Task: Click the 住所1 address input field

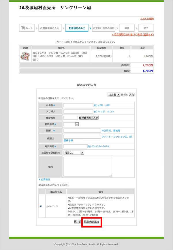Action: tap(82, 131)
